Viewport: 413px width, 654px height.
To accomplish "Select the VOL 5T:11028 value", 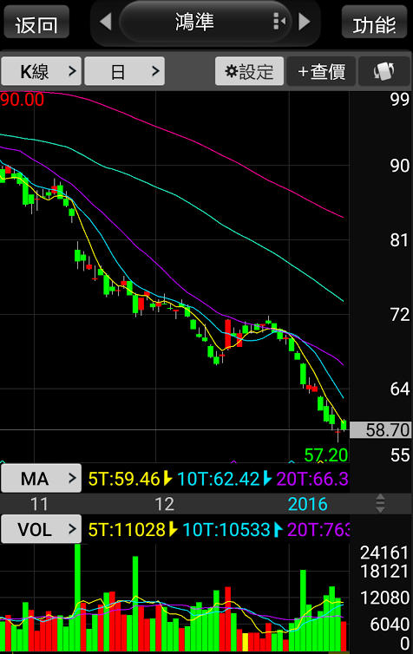I will tap(127, 530).
